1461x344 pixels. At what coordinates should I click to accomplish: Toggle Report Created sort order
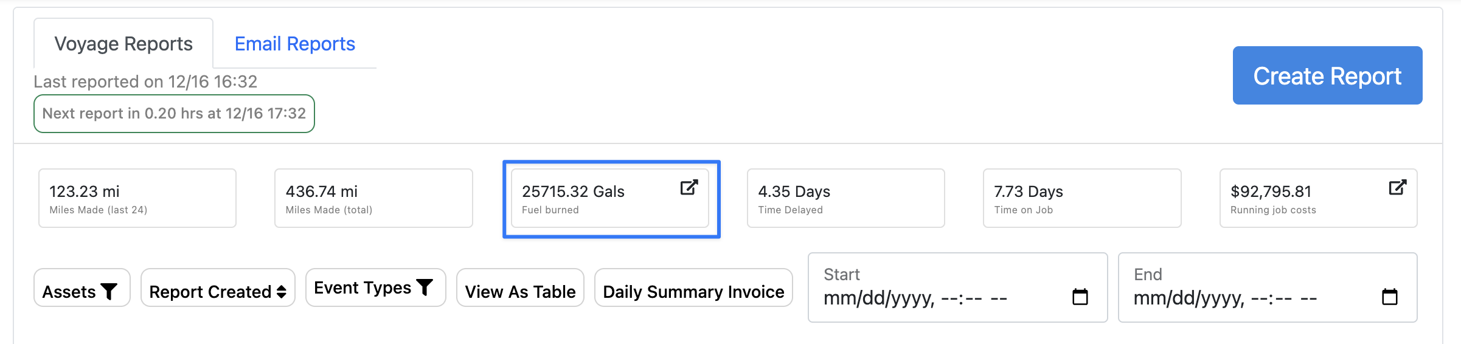point(210,292)
